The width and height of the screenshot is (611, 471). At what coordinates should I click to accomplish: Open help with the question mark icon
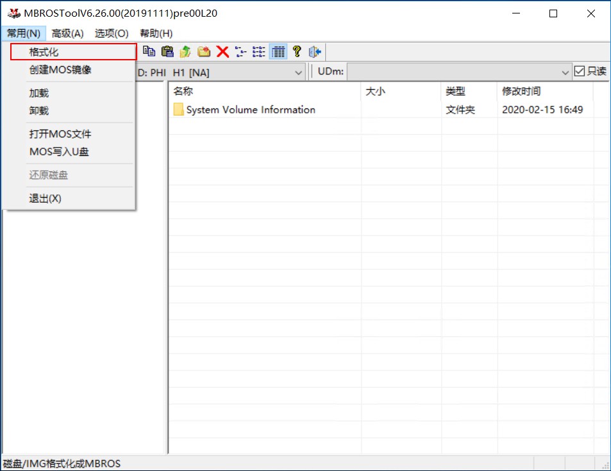297,52
